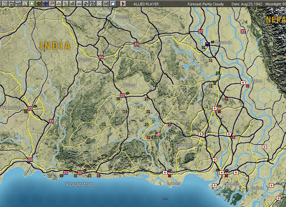Toggle the red aircraft on blue display icon
Screen dimensions: 286x207
45,4
